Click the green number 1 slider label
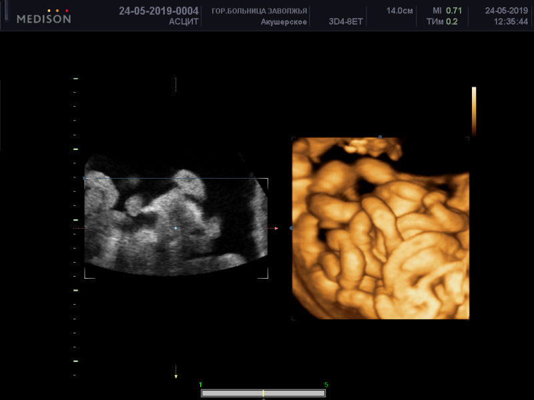 click(201, 385)
